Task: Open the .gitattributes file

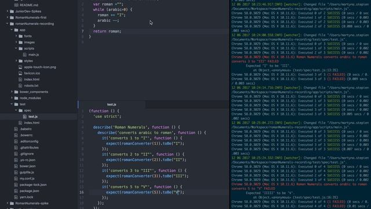Action: click(x=29, y=147)
